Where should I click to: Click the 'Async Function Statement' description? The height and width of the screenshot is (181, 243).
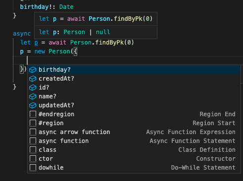point(193,141)
